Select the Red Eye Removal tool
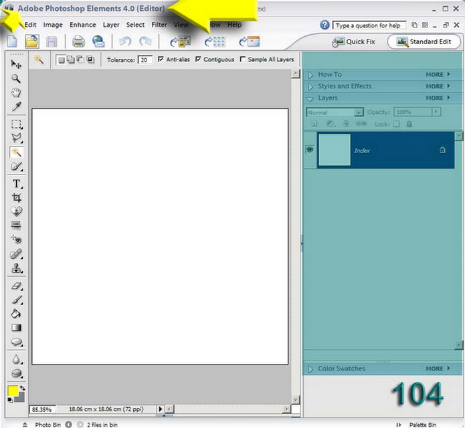Image resolution: width=465 pixels, height=428 pixels. [x=16, y=239]
